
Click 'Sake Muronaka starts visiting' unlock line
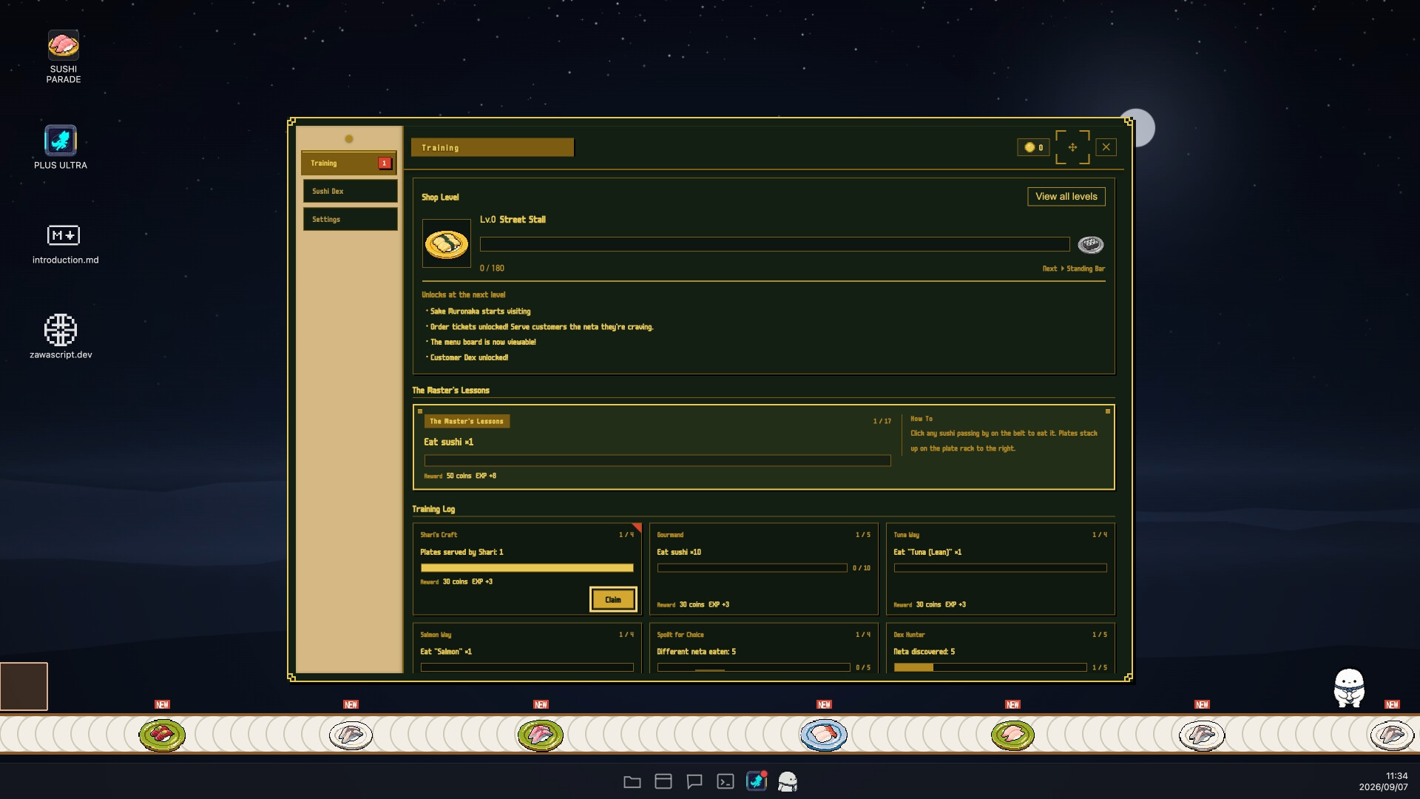point(480,311)
